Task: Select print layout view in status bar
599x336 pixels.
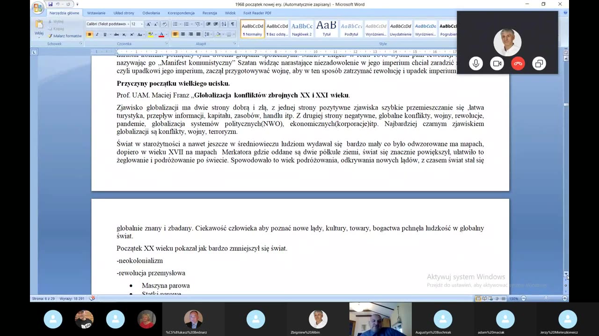Action: pos(478,298)
